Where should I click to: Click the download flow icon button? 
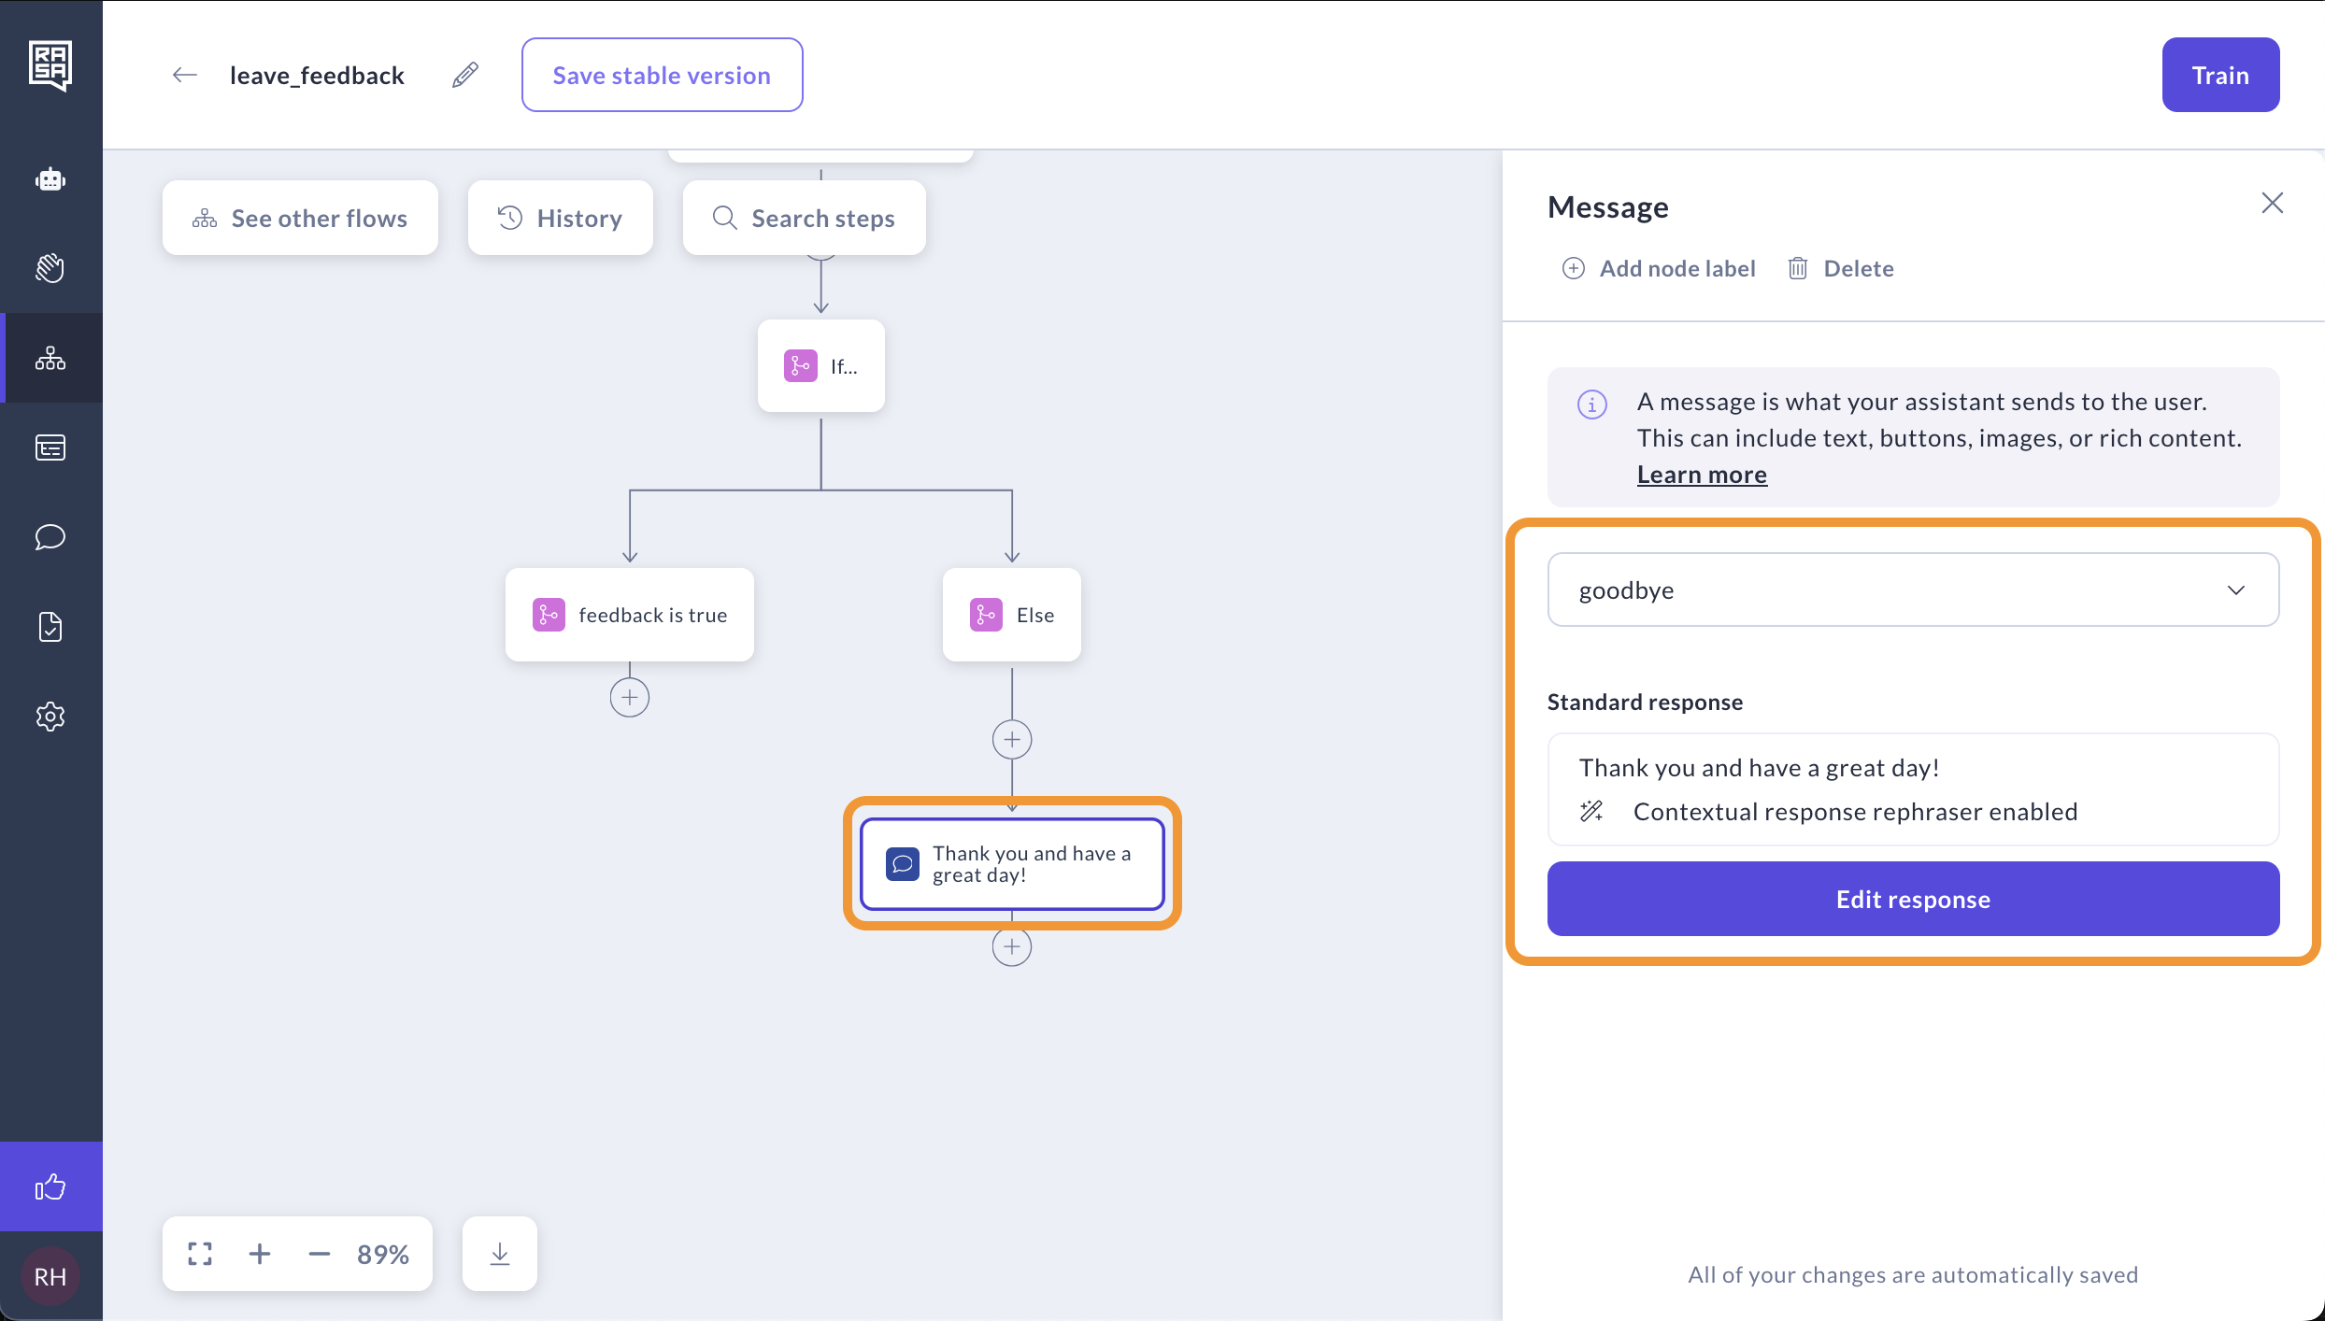click(x=500, y=1254)
